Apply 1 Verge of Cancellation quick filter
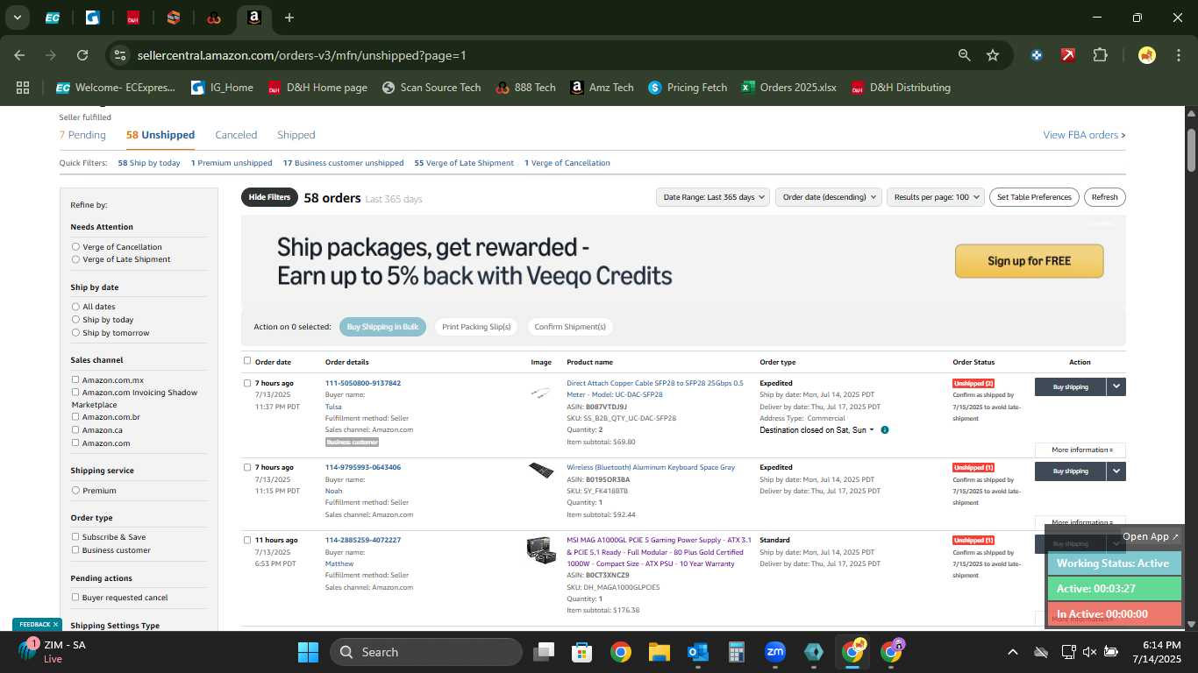 click(x=567, y=163)
